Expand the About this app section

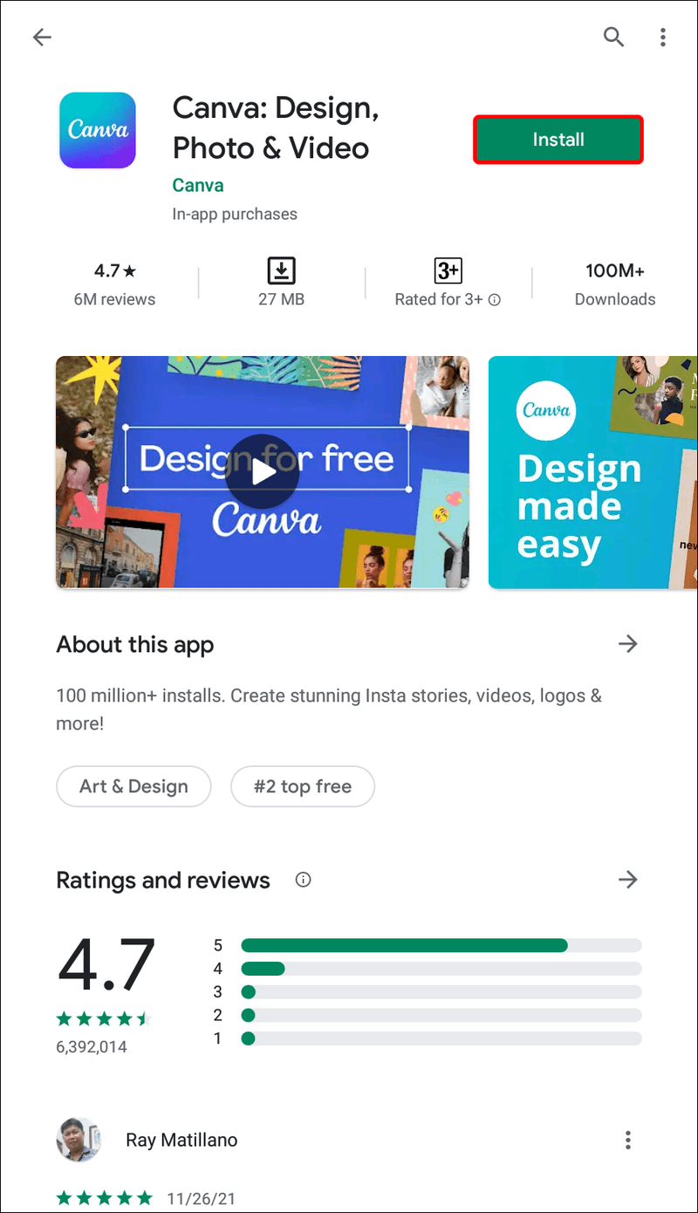point(628,644)
